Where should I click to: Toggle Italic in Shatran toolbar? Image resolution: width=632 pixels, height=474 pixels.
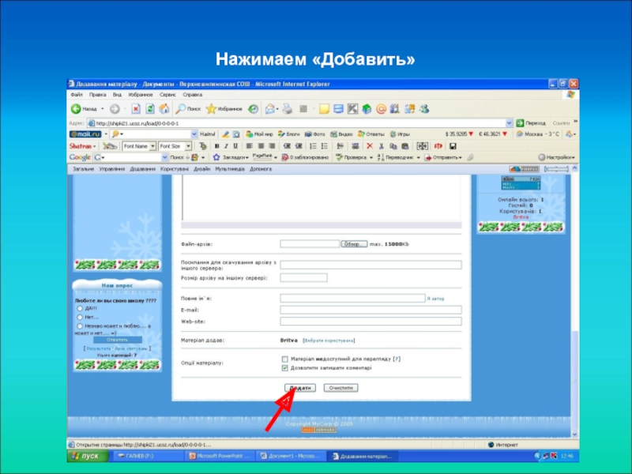[226, 146]
